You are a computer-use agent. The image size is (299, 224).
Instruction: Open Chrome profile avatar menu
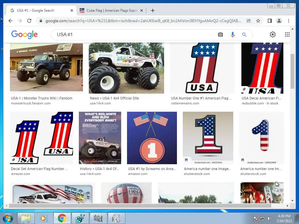coord(279,21)
